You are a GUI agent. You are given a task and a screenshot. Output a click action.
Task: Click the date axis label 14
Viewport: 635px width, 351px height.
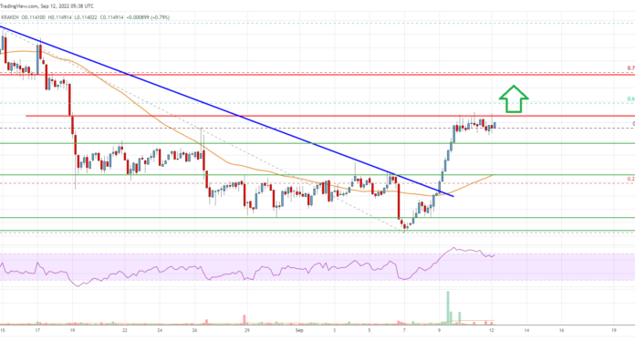(526, 330)
